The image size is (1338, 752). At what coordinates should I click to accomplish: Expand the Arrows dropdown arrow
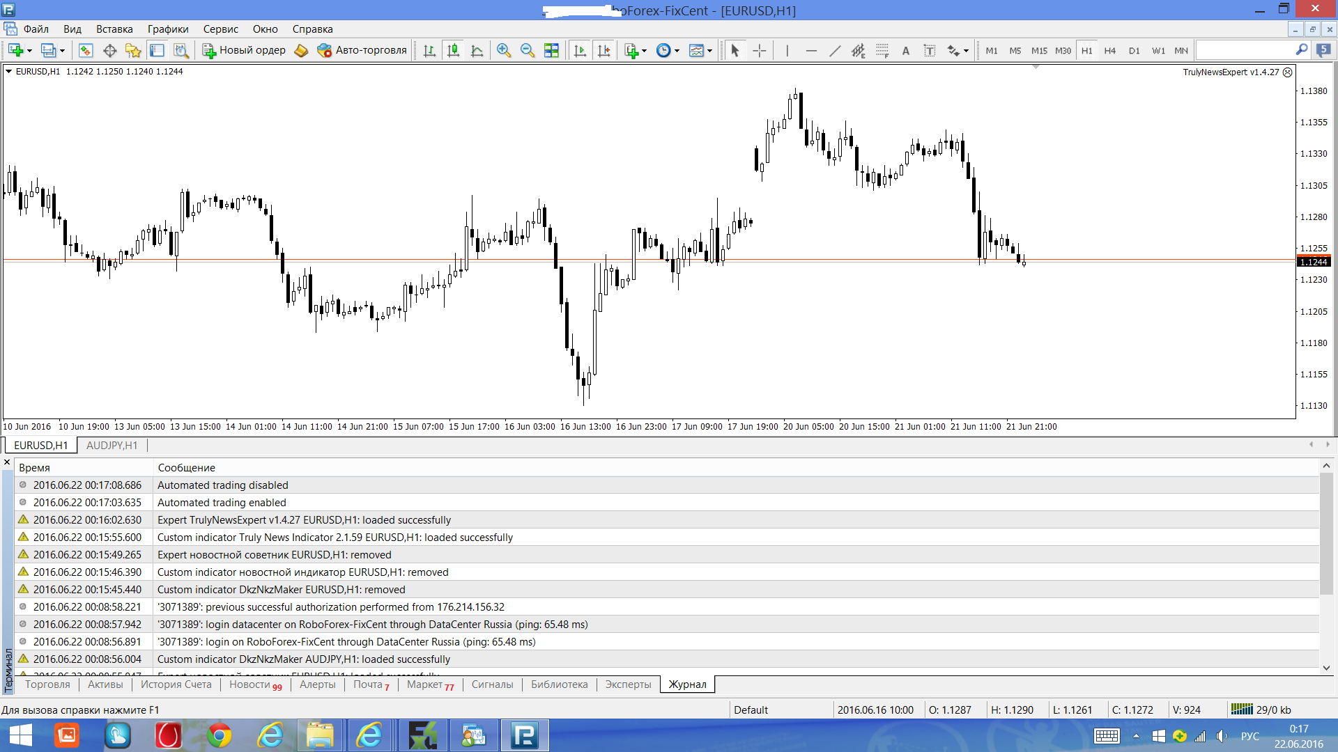966,51
